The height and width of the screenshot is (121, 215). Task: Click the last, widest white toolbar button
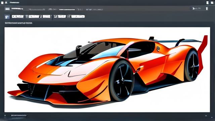tap(78, 16)
